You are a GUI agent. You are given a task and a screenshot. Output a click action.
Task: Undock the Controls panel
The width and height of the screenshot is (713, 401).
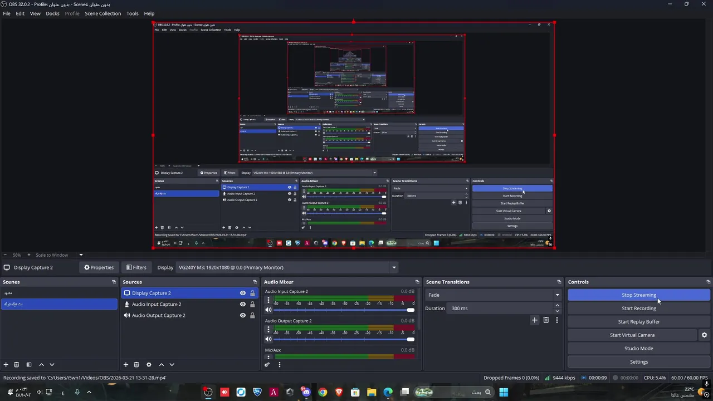pyautogui.click(x=709, y=282)
